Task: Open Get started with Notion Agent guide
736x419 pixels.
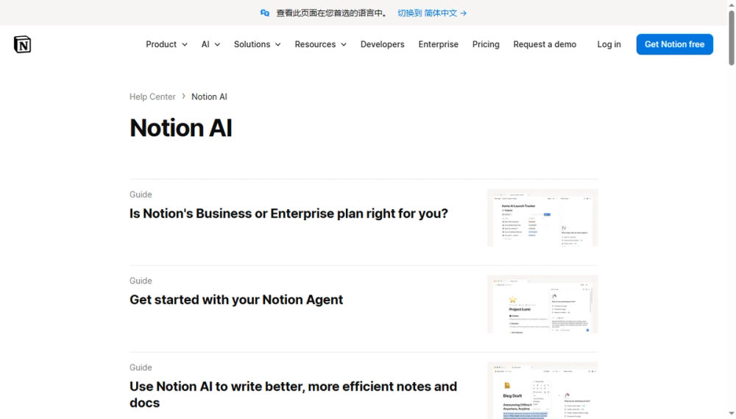Action: pyautogui.click(x=236, y=300)
